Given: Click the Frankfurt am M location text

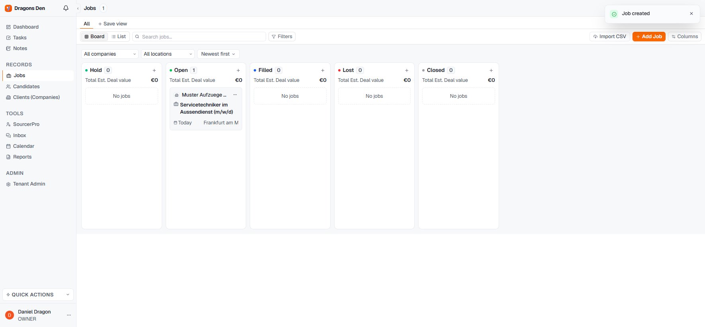Looking at the screenshot, I should 221,123.
